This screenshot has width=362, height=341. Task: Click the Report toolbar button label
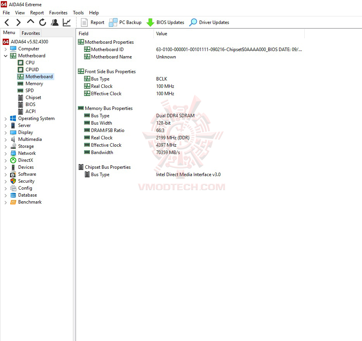(x=97, y=22)
